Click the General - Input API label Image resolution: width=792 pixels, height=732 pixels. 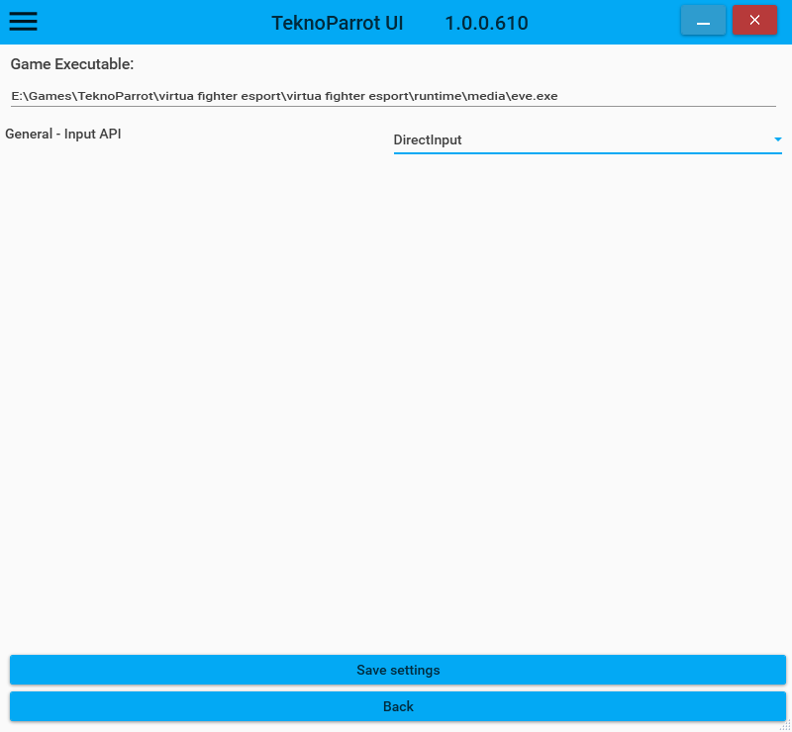63,134
